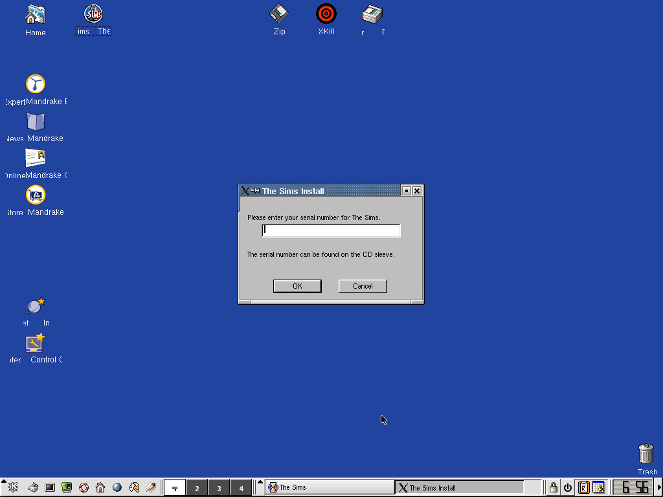663x497 pixels.
Task: Open the KDE start menu button
Action: (x=13, y=487)
